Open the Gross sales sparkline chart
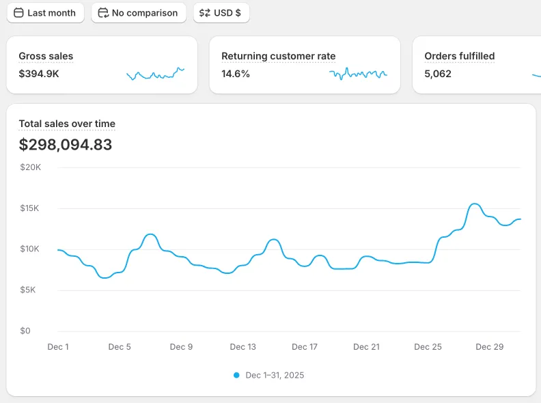Image resolution: width=541 pixels, height=403 pixels. point(156,74)
